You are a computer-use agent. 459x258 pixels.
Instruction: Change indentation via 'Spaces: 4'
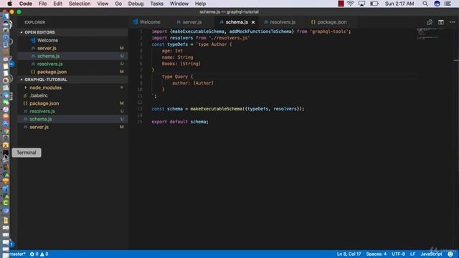[x=376, y=254]
